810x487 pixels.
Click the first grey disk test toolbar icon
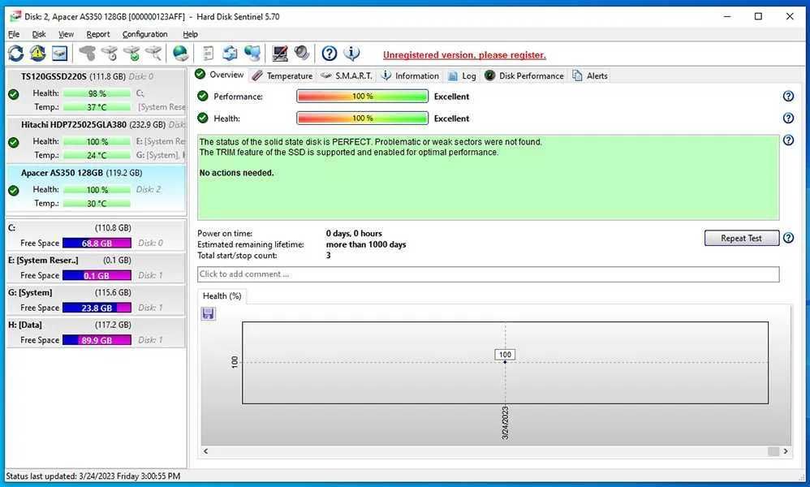click(88, 54)
